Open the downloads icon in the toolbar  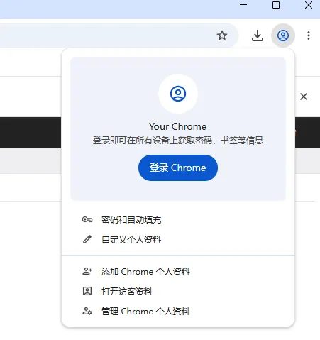258,35
